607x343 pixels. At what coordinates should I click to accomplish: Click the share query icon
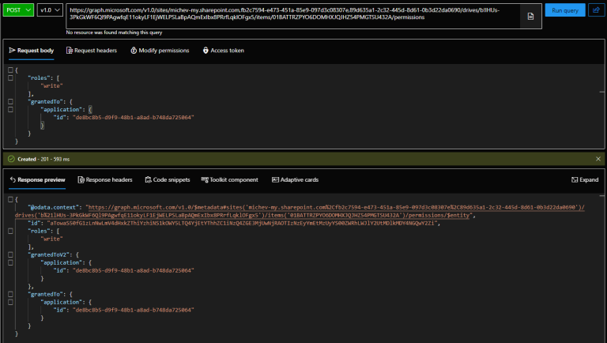point(596,10)
